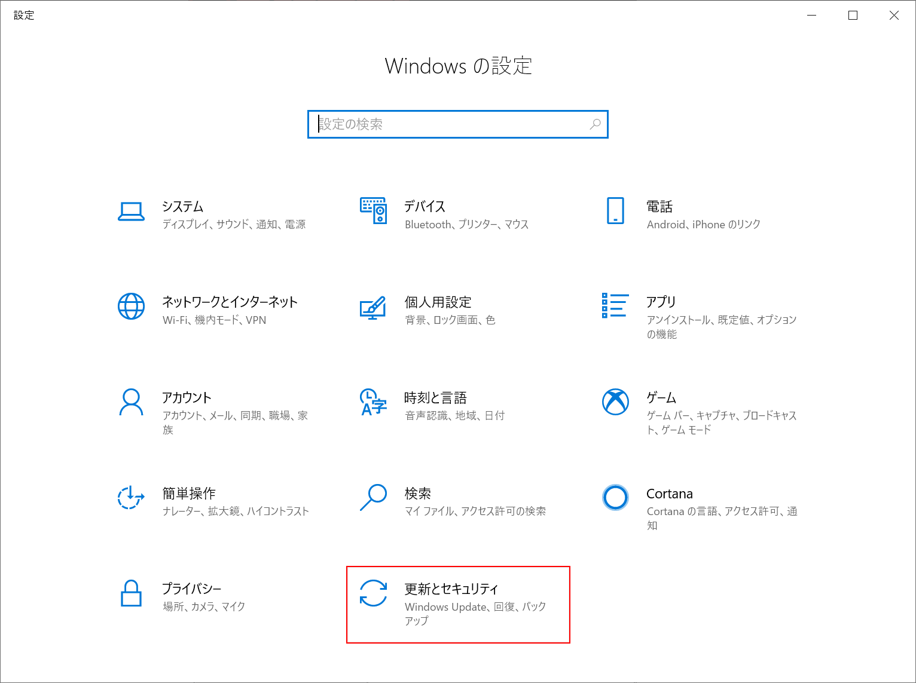Click the Windows の設定 heading
The width and height of the screenshot is (916, 683).
point(459,66)
